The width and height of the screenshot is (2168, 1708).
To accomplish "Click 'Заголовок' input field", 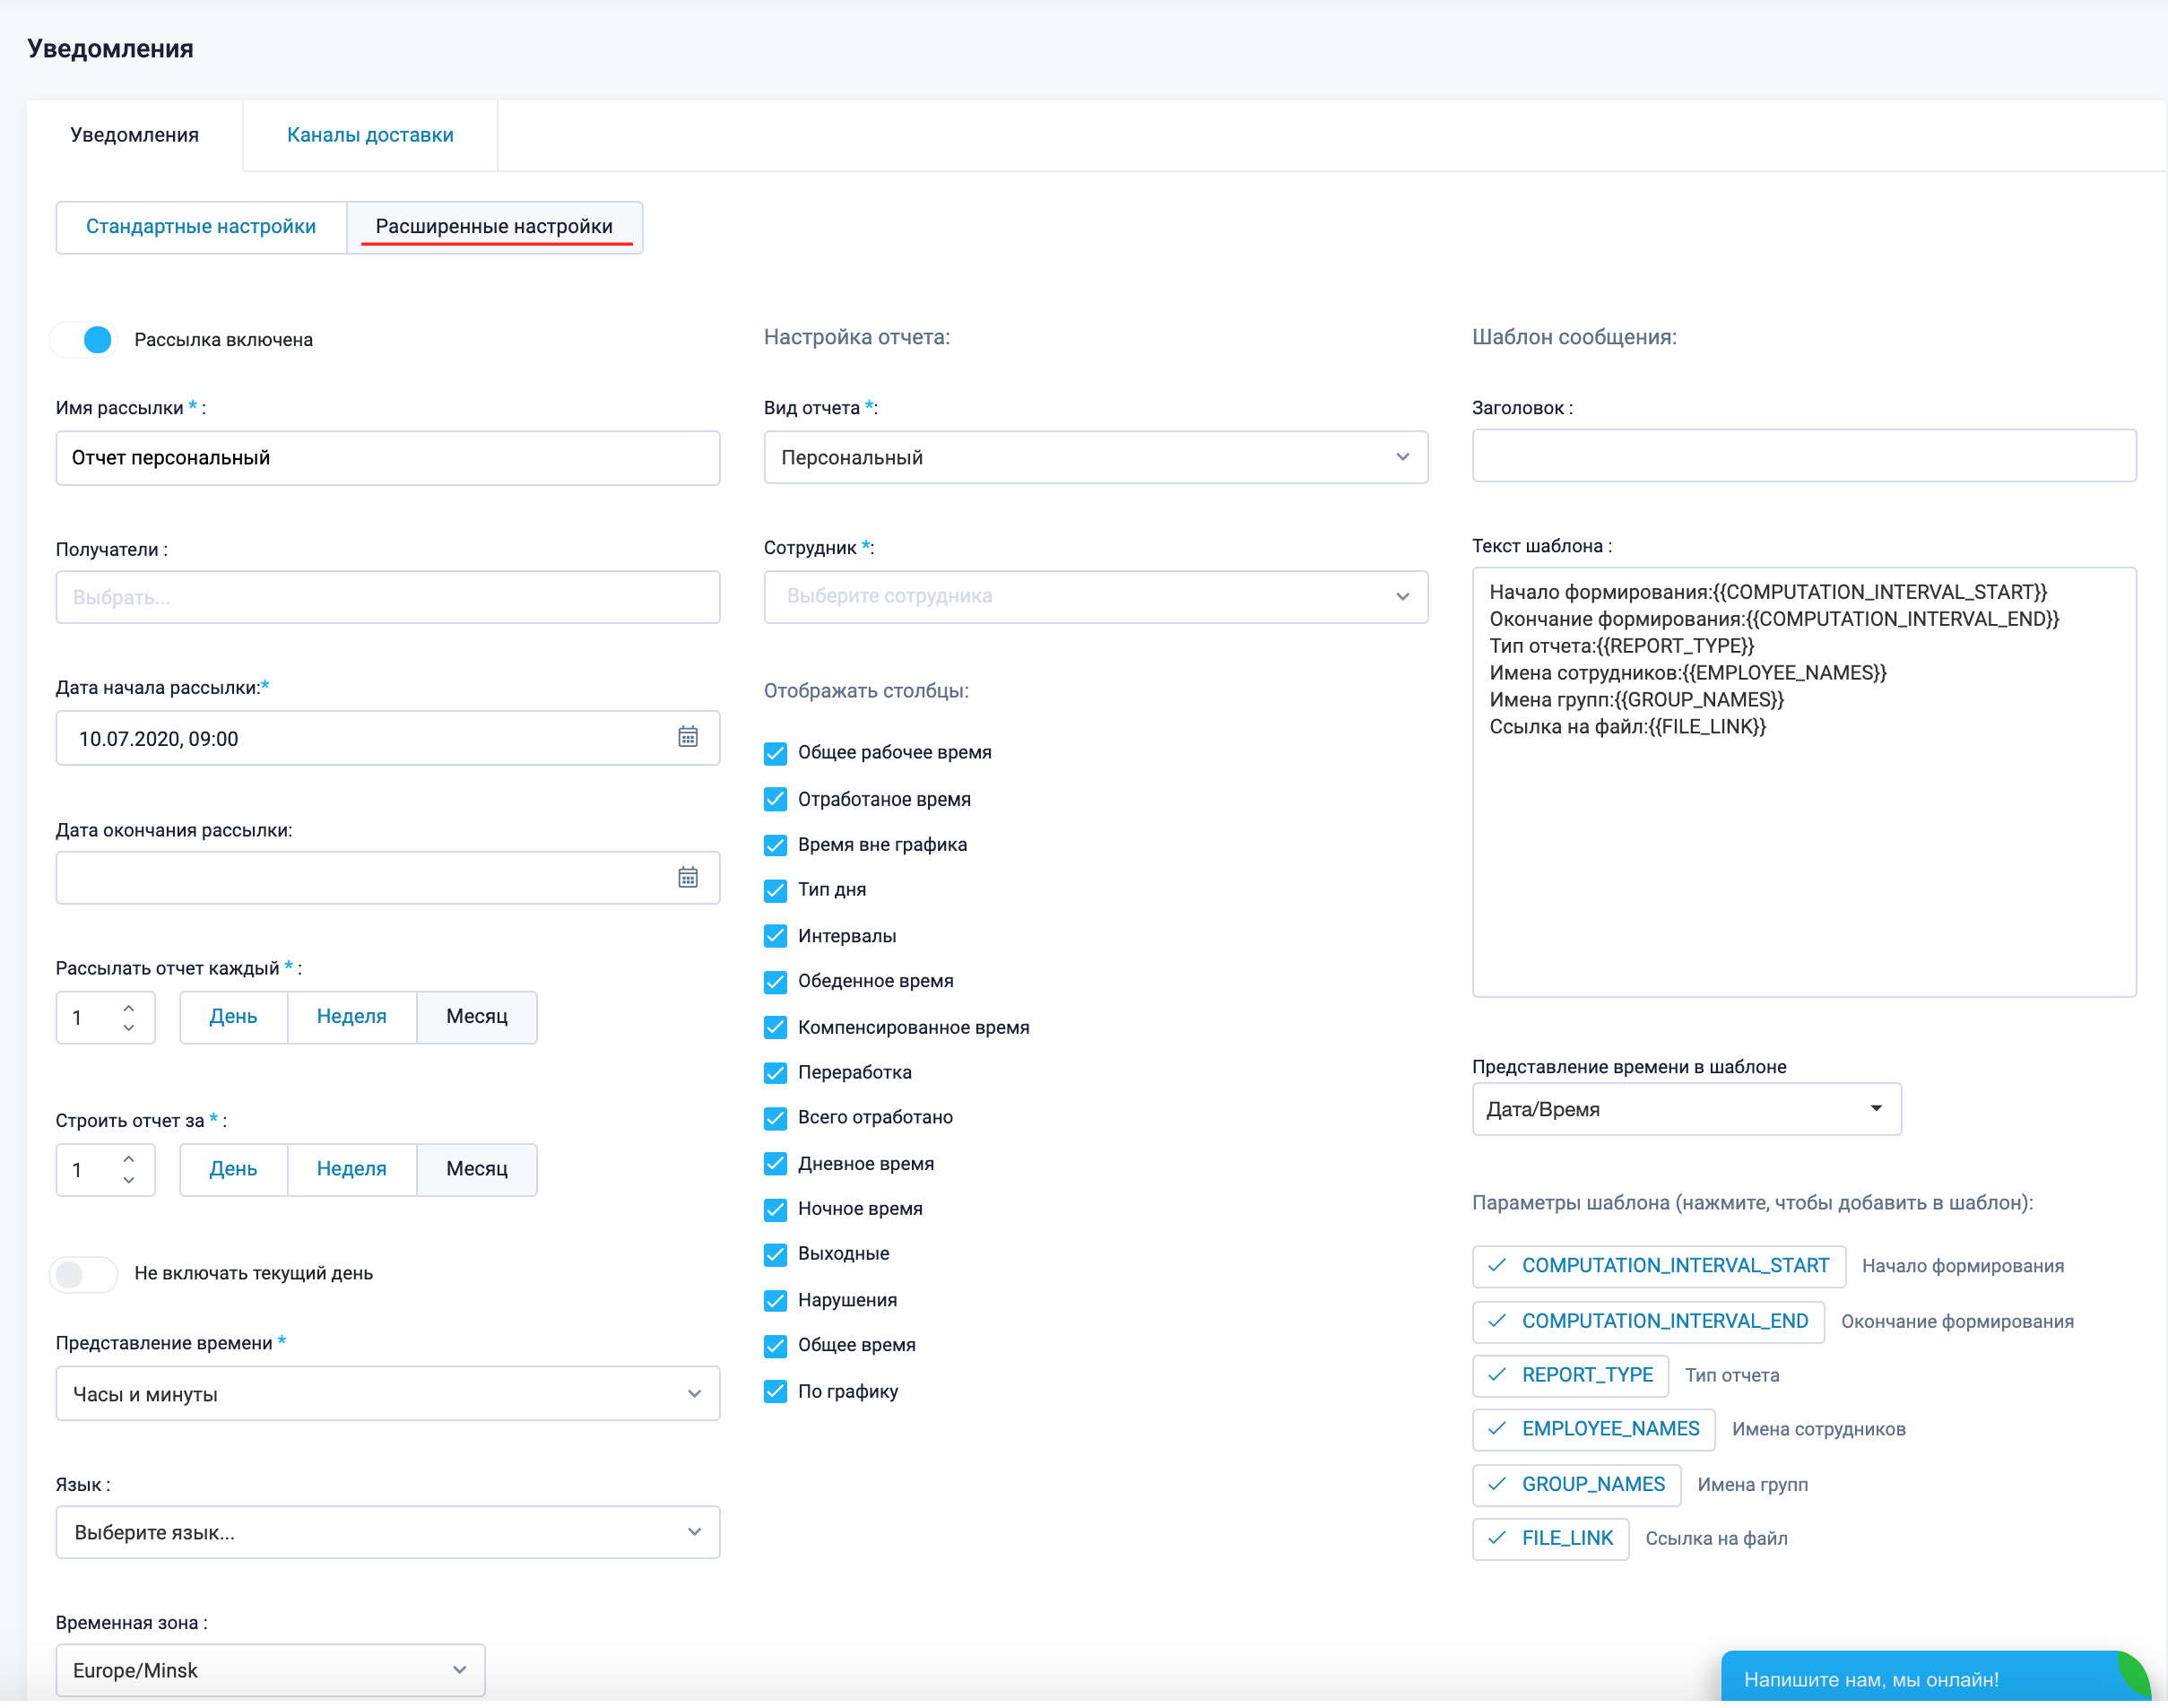I will point(1804,456).
